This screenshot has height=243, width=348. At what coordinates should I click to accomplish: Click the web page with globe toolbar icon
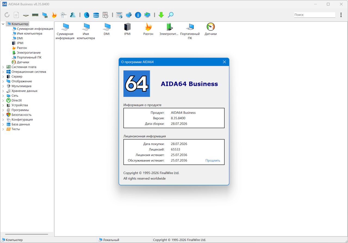click(119, 15)
